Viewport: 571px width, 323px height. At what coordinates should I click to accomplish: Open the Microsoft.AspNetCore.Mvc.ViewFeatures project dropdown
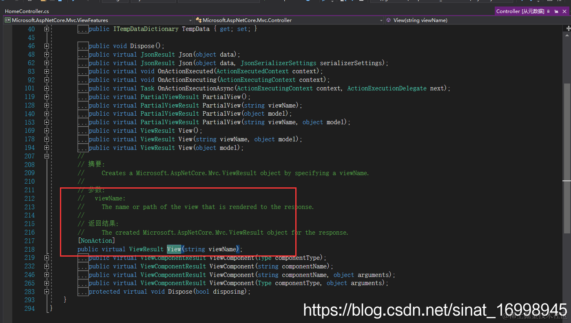(98, 20)
